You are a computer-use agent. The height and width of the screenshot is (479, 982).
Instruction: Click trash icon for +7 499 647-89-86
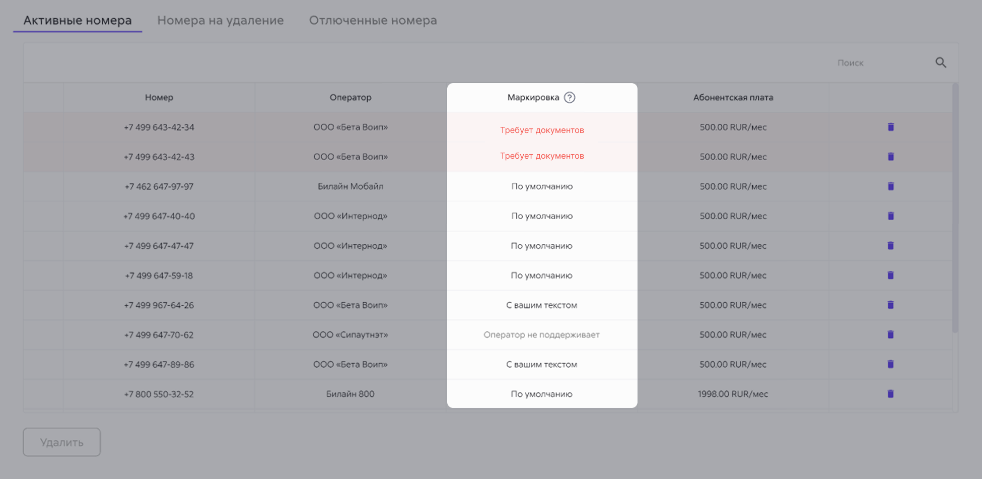pos(890,364)
